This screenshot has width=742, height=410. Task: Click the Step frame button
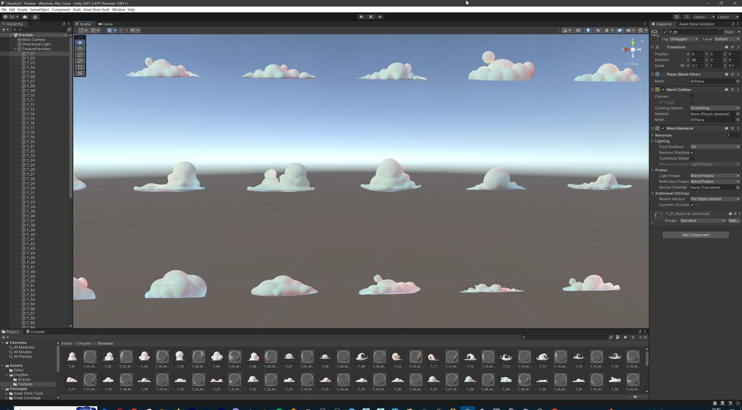coord(380,17)
